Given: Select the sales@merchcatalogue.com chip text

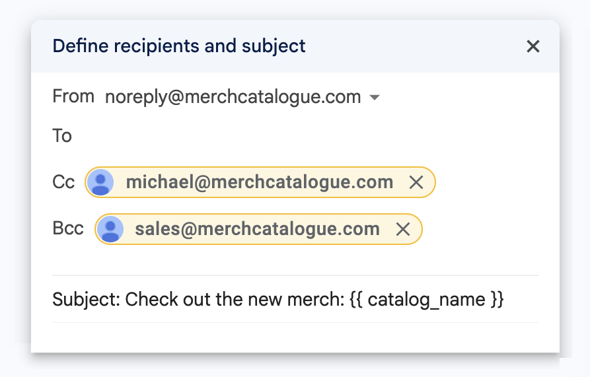Looking at the screenshot, I should coord(258,229).
